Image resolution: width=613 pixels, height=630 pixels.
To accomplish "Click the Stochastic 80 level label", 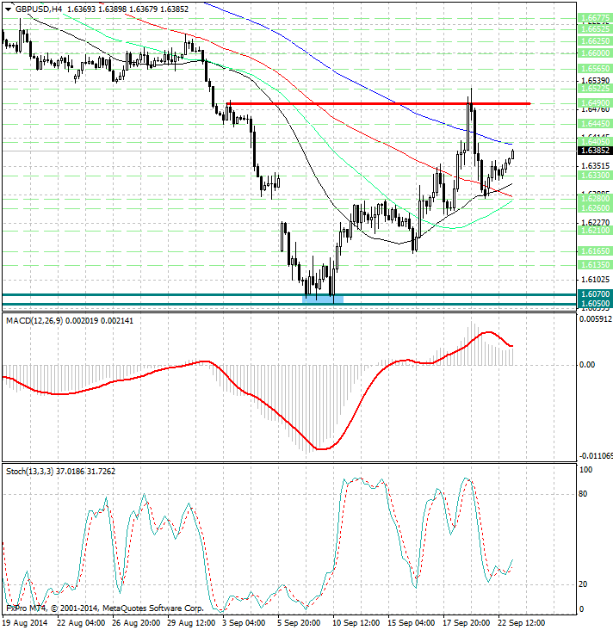I will 583,494.
